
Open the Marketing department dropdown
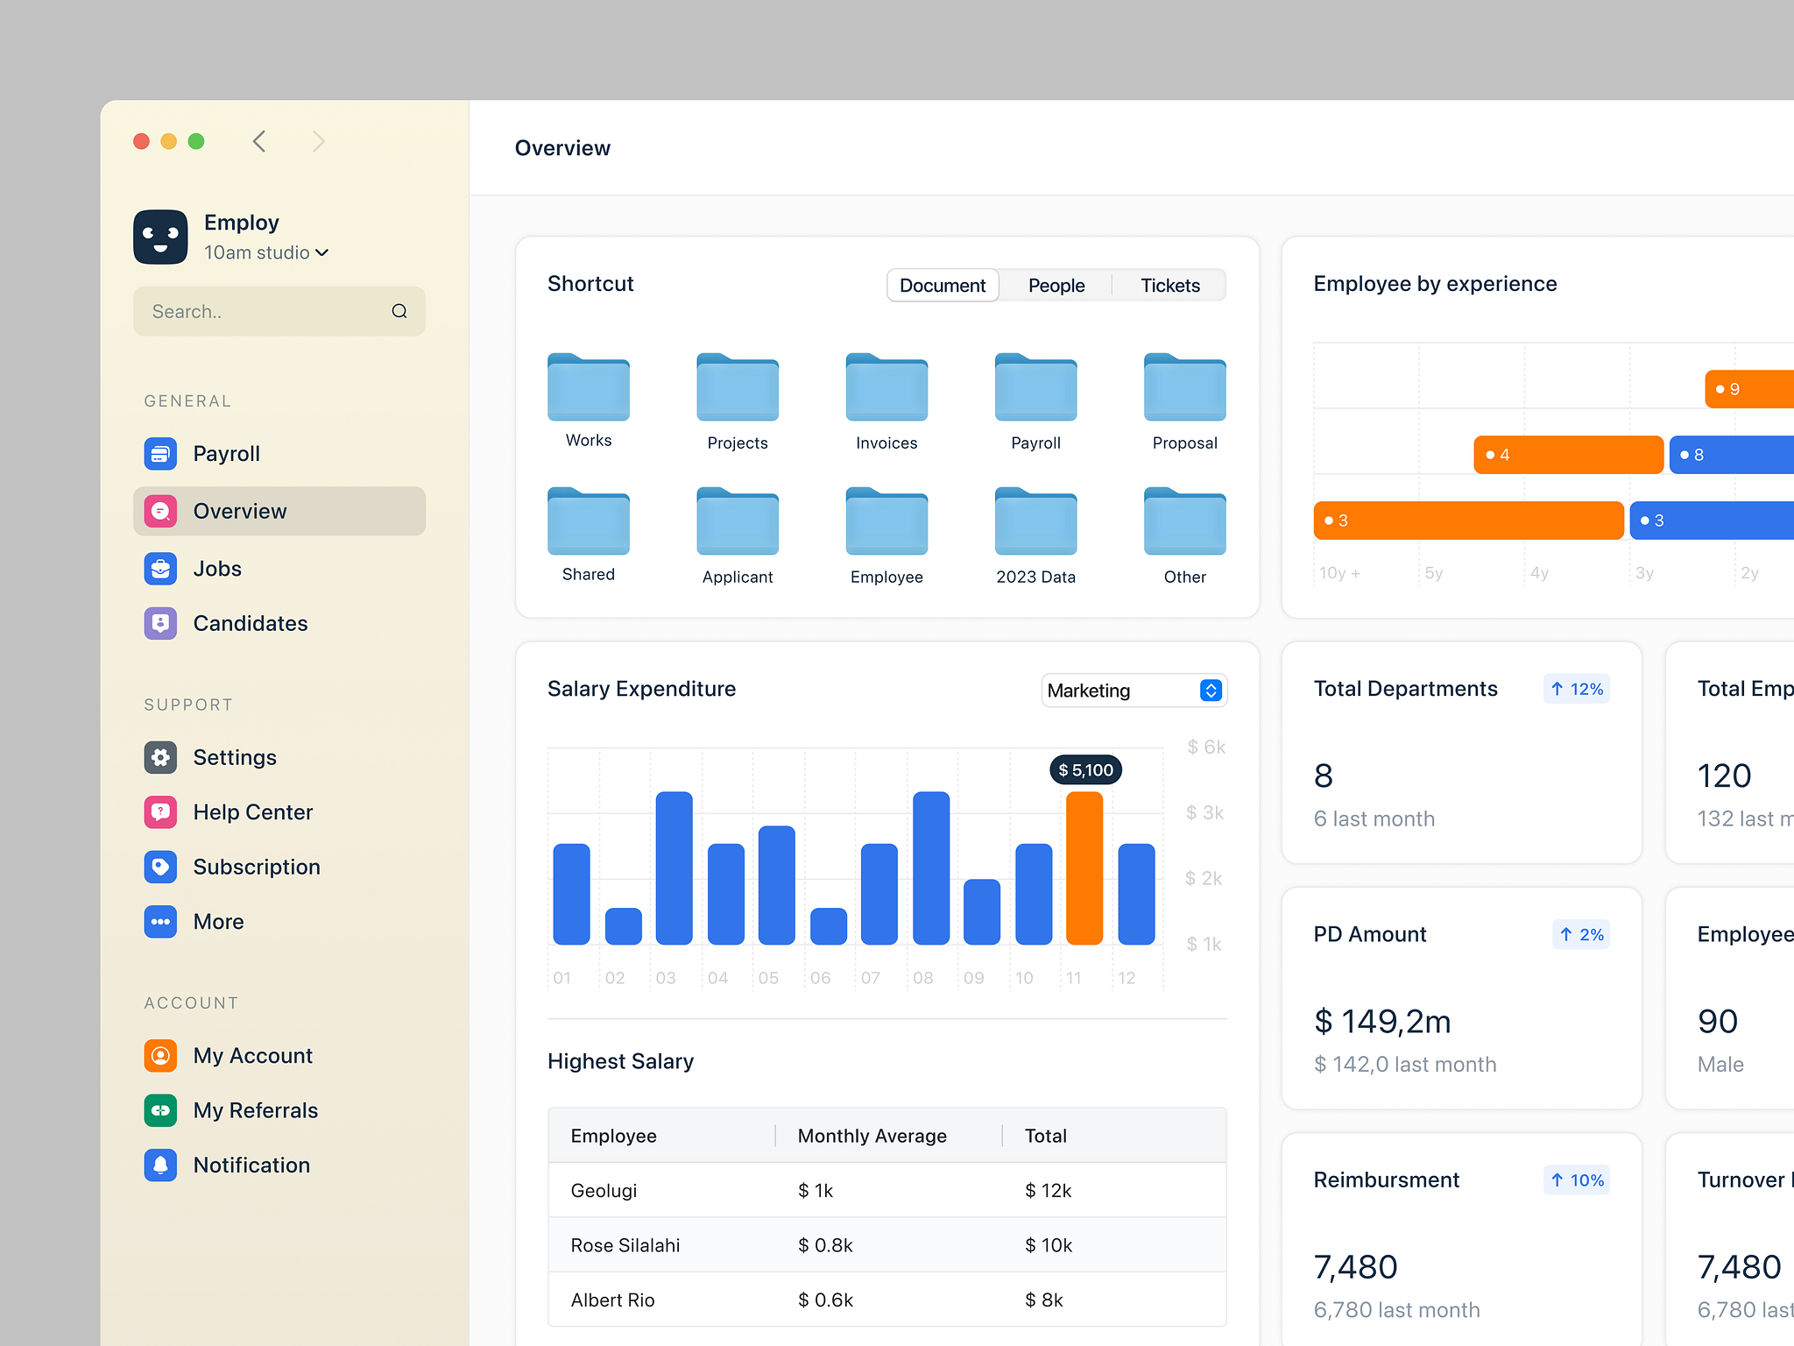(1134, 691)
